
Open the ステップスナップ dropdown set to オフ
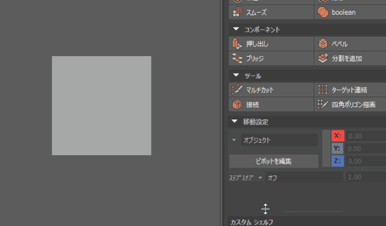coord(304,177)
